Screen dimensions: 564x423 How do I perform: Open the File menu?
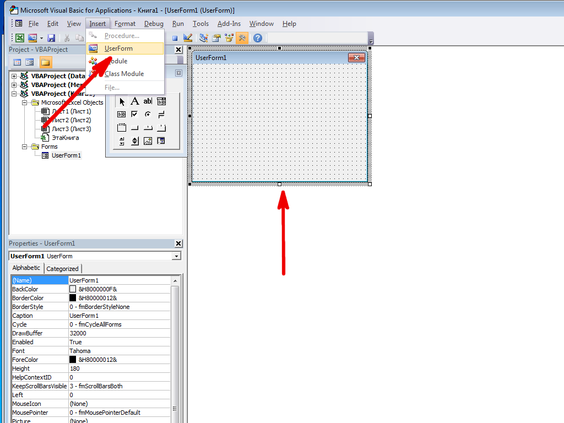[34, 24]
